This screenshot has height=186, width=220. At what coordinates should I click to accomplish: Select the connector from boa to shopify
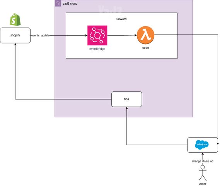click(63, 99)
